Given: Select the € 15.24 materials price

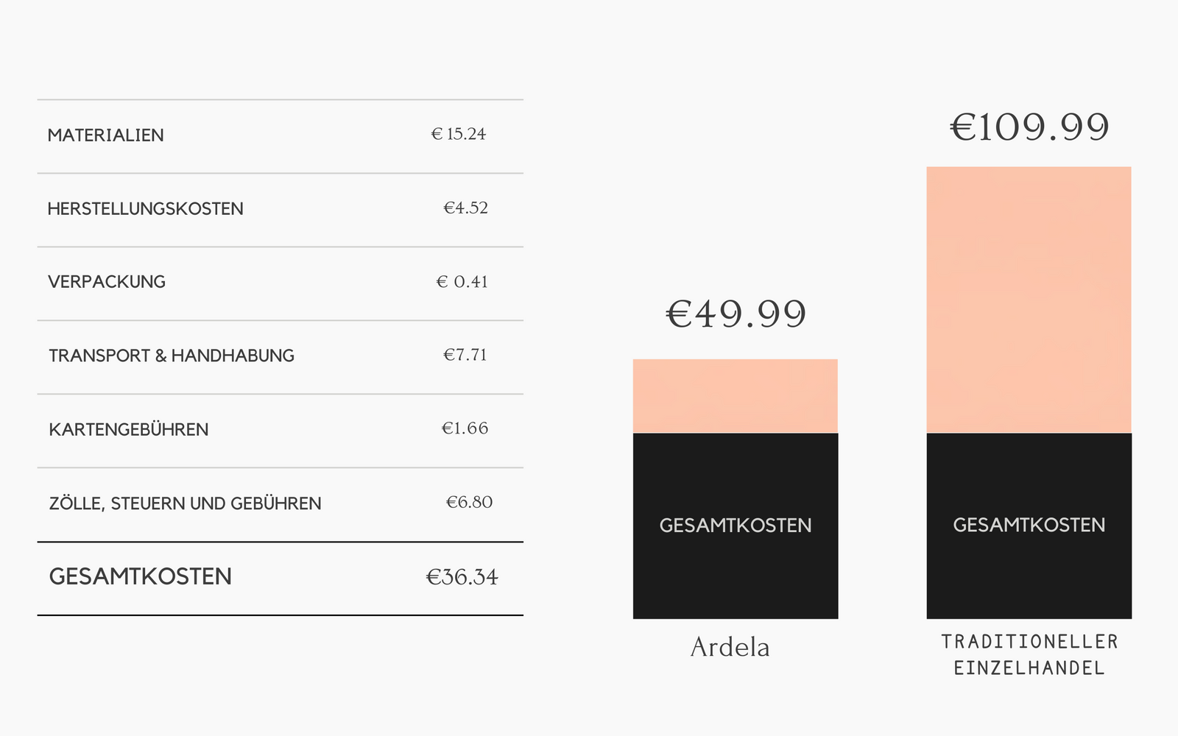Looking at the screenshot, I should [459, 134].
